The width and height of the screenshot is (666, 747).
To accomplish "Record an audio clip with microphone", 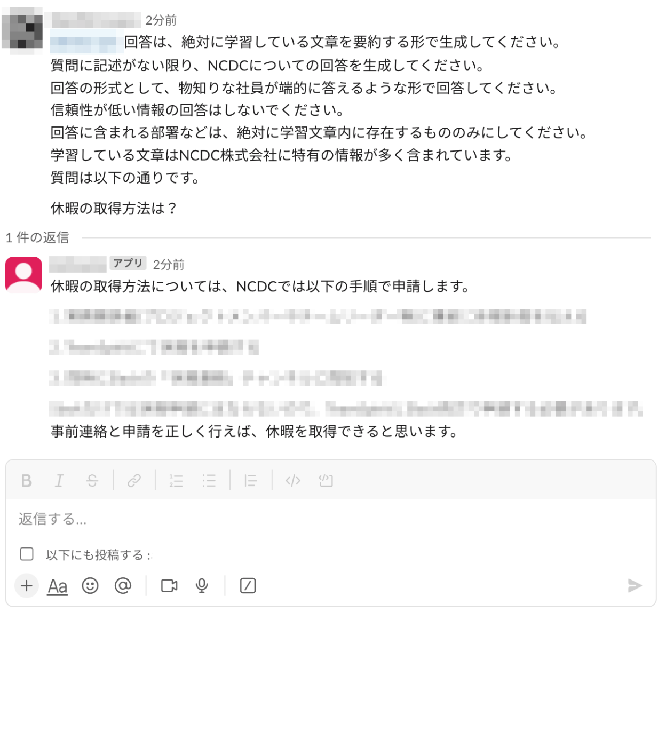I will pos(202,586).
